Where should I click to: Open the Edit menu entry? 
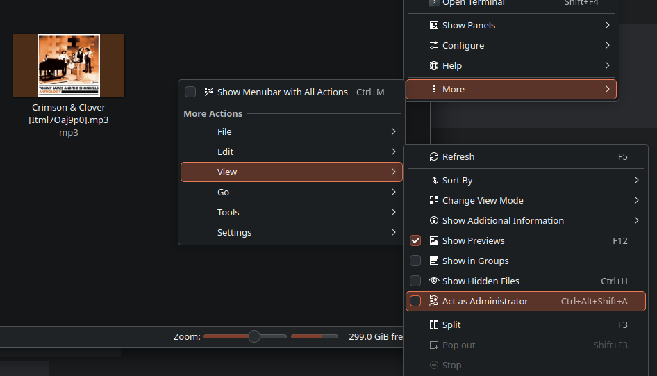tap(291, 152)
